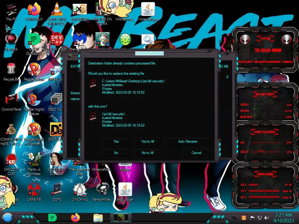Open the Recycle Bin
This screenshot has height=224, width=299.
click(x=11, y=72)
